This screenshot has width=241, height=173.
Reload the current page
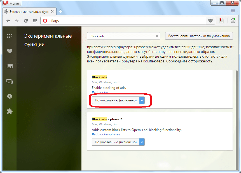(26, 21)
